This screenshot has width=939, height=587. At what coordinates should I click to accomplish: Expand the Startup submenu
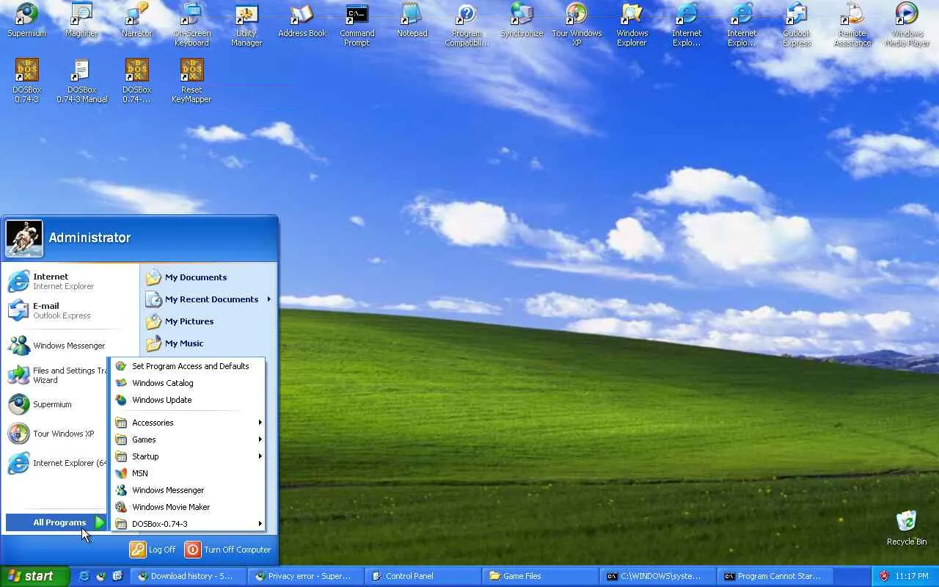(187, 456)
